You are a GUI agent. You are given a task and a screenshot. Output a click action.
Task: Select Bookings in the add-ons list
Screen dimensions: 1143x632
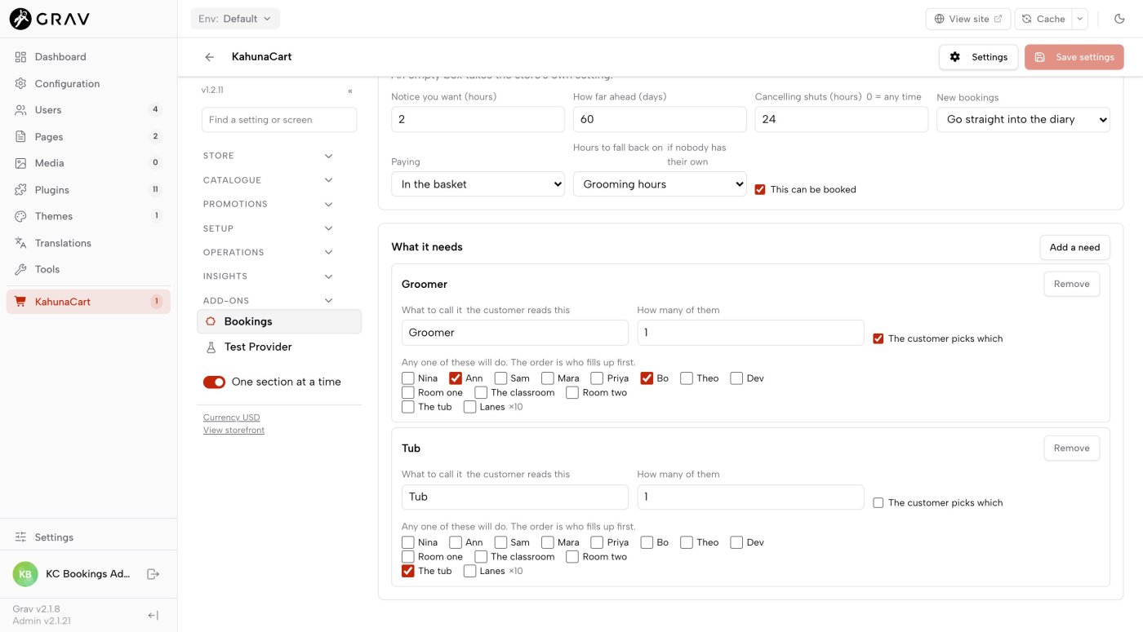tap(279, 321)
